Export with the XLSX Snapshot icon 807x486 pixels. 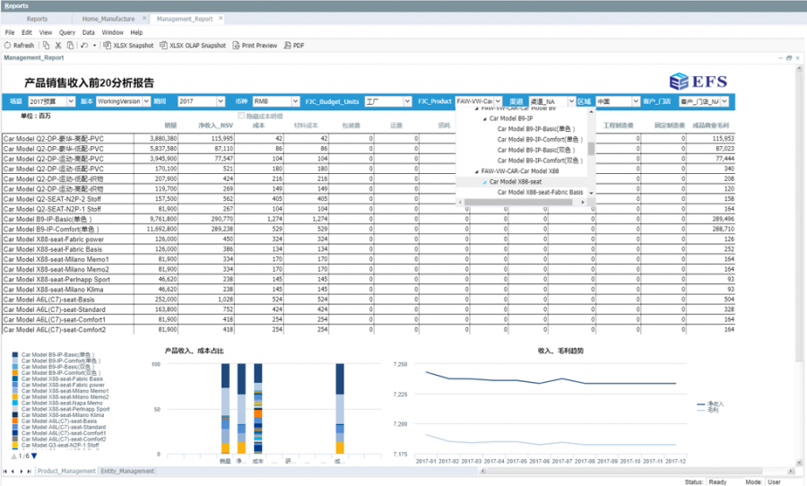107,46
